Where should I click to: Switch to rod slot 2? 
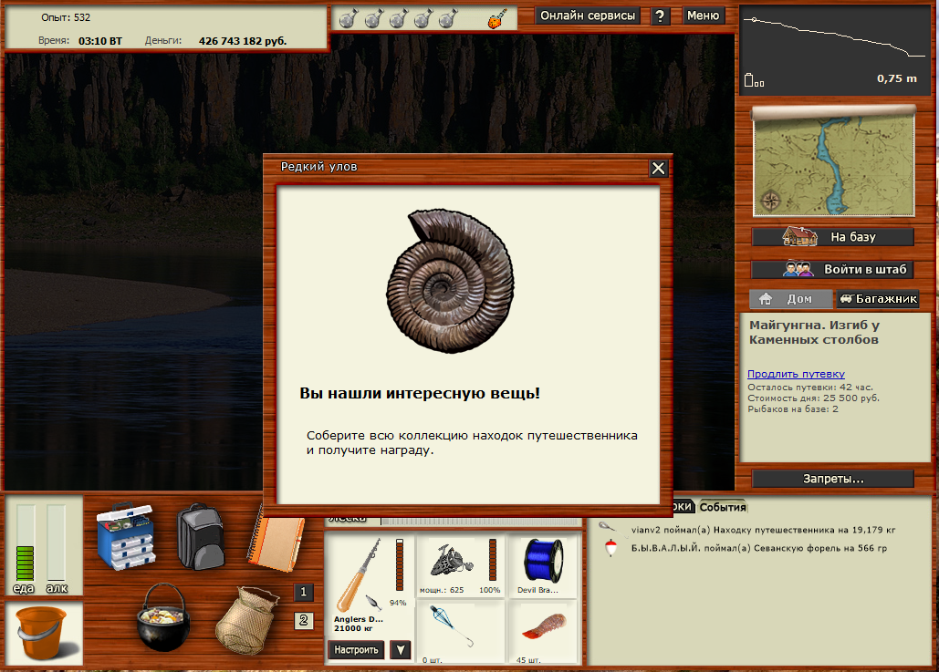pos(304,621)
